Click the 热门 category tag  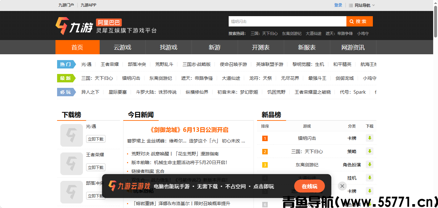click(66, 64)
